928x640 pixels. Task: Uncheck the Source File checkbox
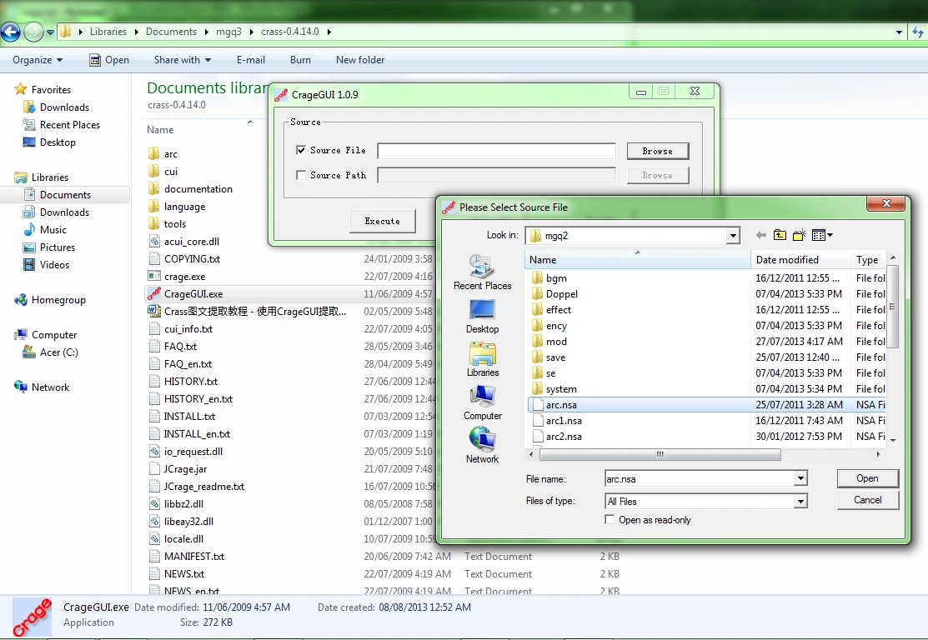click(301, 150)
